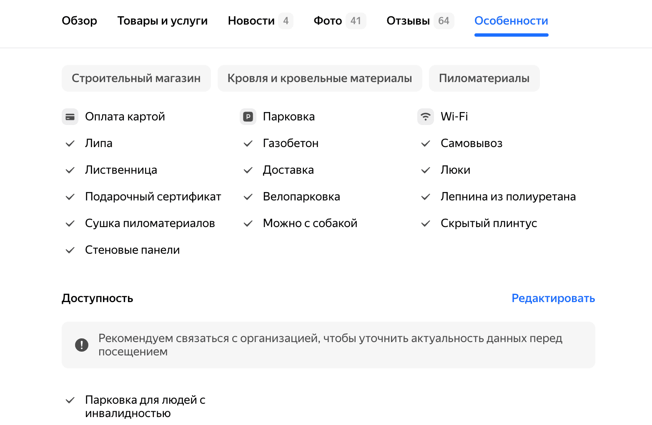Viewport: 652px width, 425px height.
Task: Click the exclamation warning icon
Action: pyautogui.click(x=82, y=345)
